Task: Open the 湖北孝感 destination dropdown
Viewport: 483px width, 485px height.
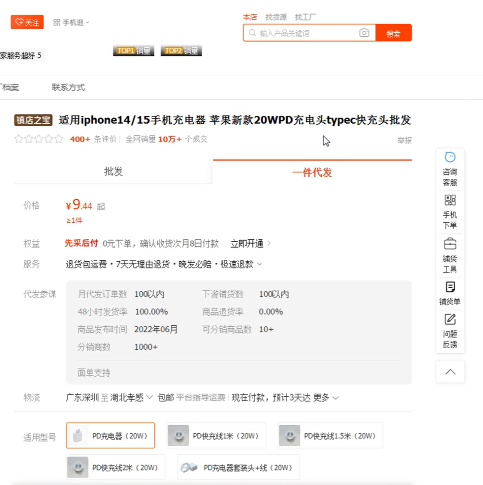Action: coord(131,397)
